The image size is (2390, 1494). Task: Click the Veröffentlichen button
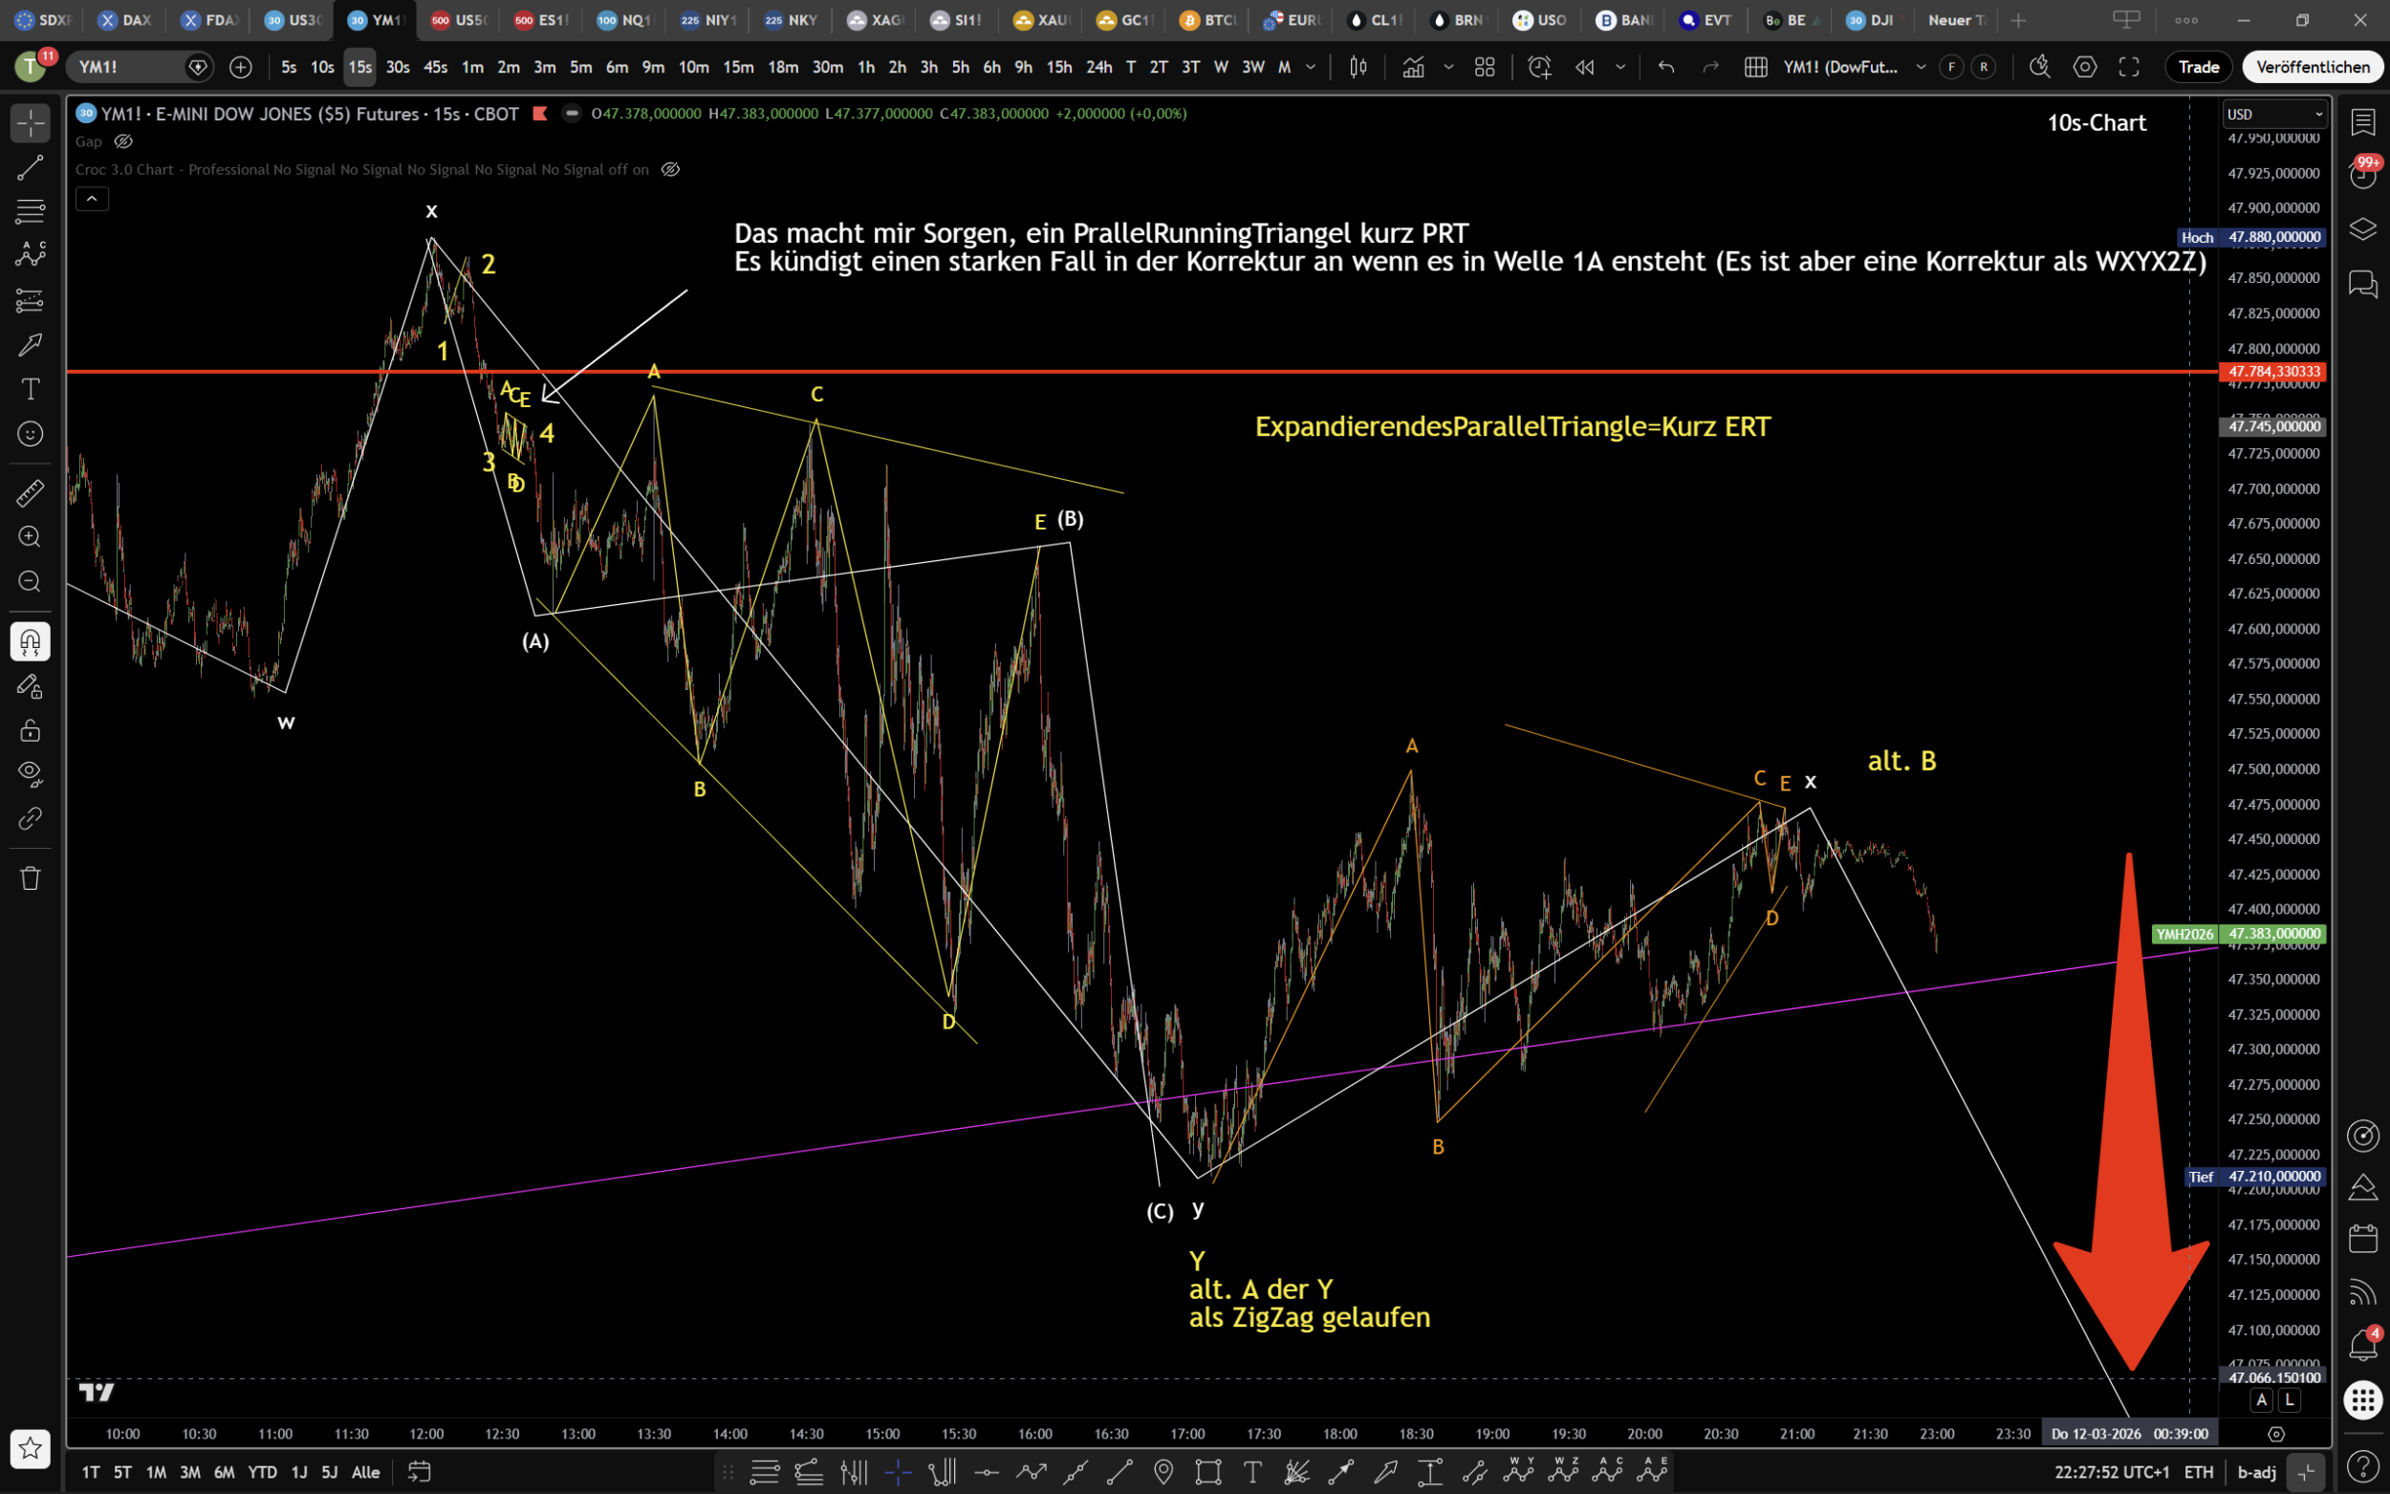tap(2313, 67)
